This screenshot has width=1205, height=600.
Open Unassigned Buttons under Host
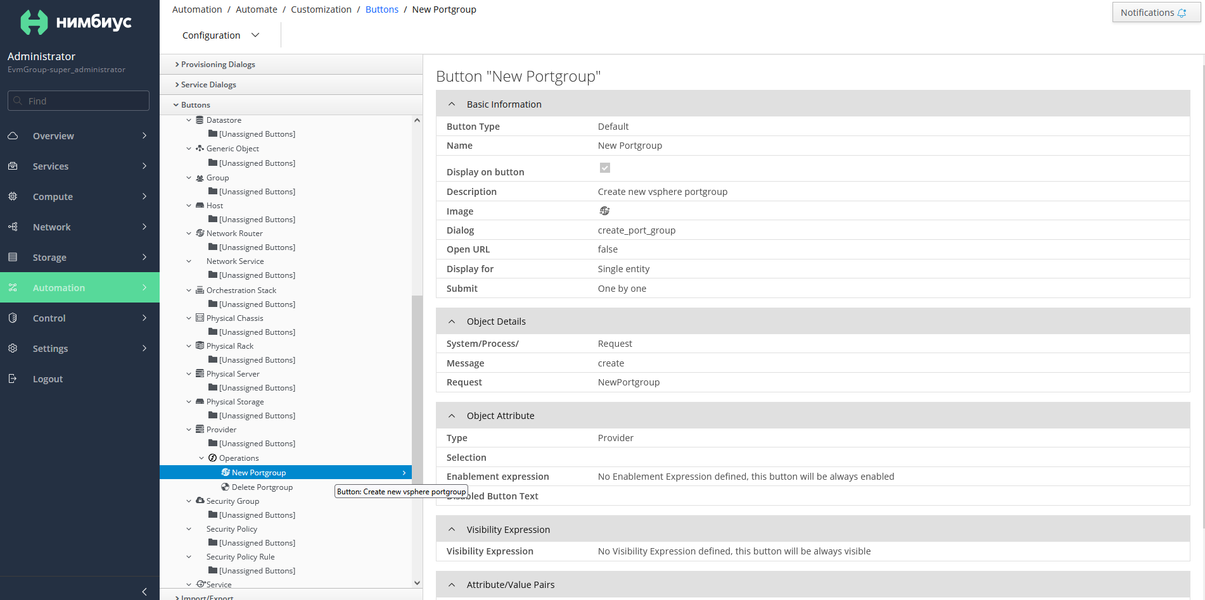(x=257, y=220)
